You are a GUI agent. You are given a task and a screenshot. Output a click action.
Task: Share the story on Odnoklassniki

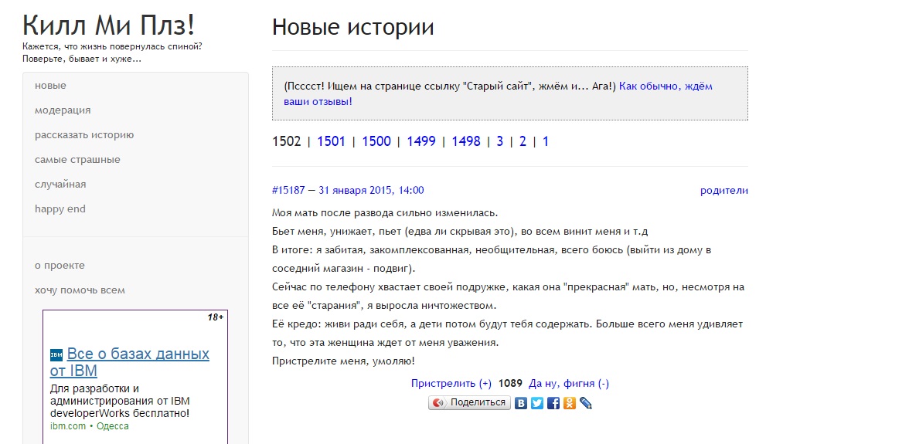pyautogui.click(x=570, y=403)
